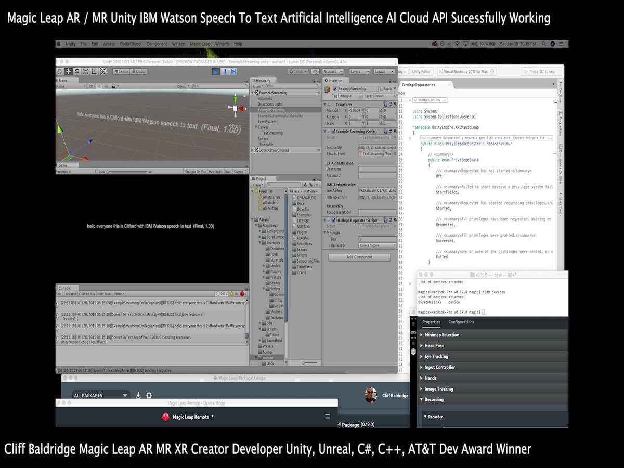Click the user avatar next to Cliff Baldridge

[371, 395]
